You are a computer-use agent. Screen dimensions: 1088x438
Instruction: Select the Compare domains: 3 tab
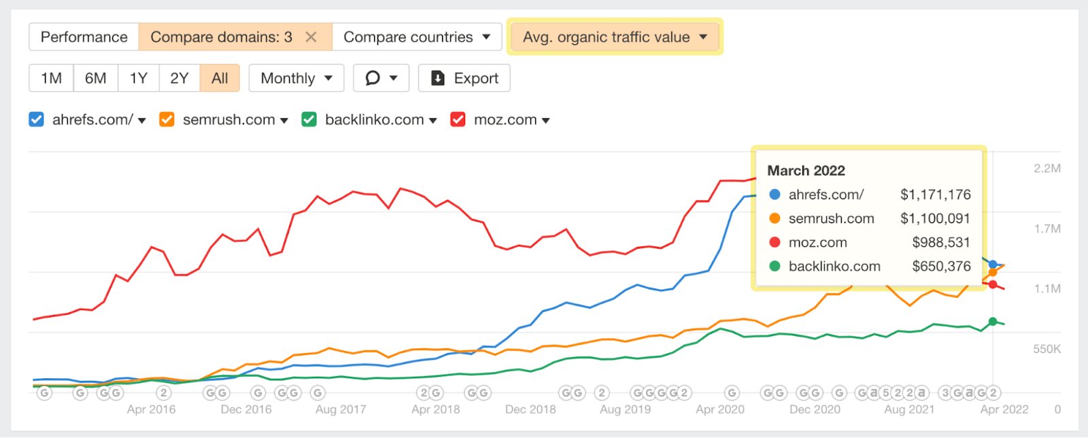(221, 37)
